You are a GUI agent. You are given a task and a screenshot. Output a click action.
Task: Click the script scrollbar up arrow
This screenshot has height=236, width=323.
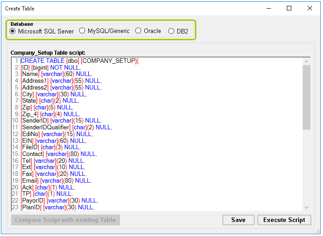coord(306,61)
